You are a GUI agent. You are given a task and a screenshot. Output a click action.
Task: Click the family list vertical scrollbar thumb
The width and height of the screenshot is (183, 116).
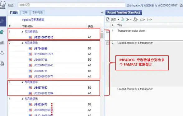[102, 36]
